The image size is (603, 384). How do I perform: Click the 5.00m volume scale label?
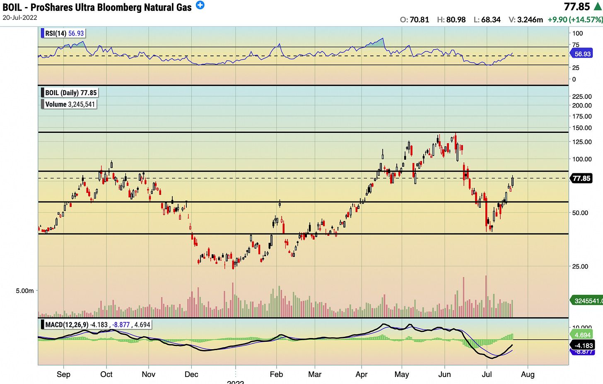tap(25, 291)
